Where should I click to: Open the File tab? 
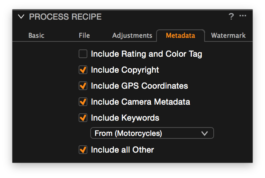click(x=84, y=36)
